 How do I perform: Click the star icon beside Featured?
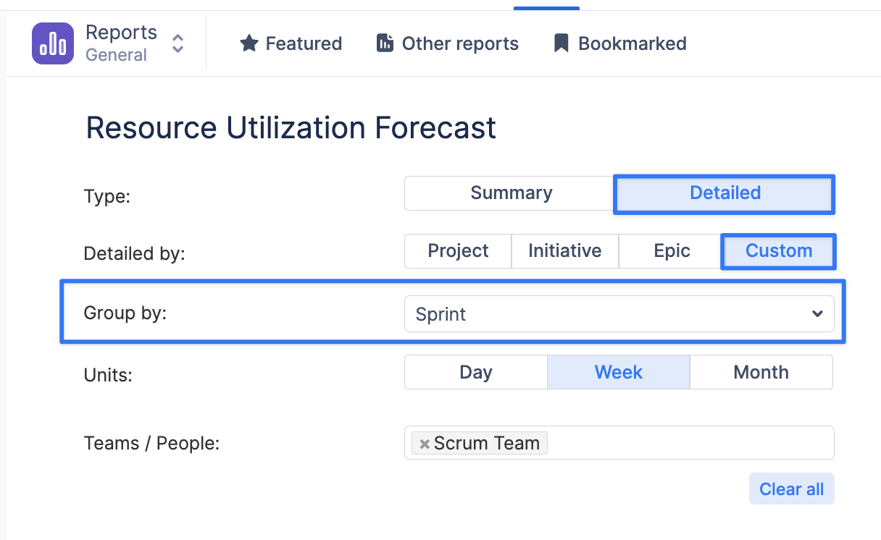(x=249, y=43)
